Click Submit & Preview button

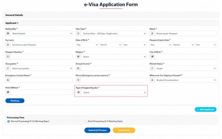coord(97,130)
